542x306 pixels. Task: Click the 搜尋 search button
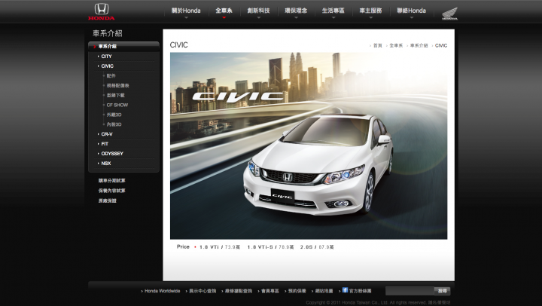[443, 291]
